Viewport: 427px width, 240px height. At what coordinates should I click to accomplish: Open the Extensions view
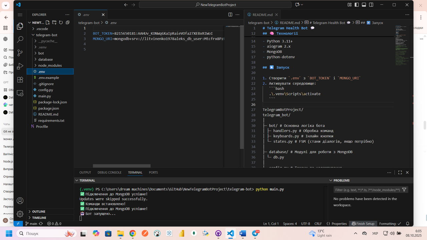20,80
